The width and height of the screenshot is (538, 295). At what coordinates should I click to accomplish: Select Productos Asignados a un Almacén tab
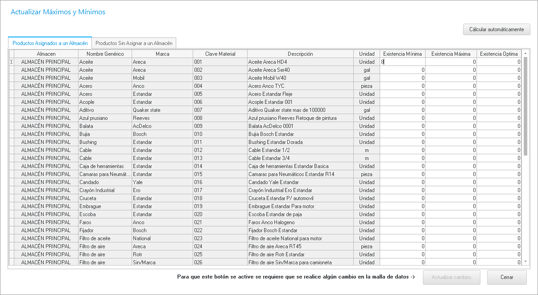pos(50,43)
